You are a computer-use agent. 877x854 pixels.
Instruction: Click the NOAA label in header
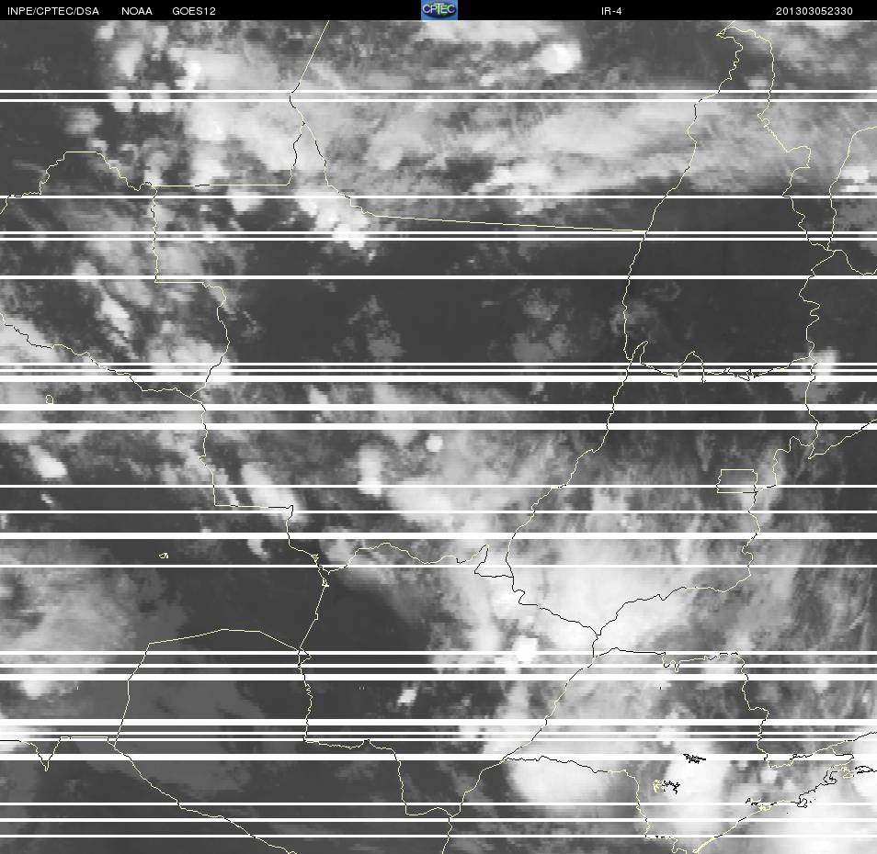click(x=136, y=11)
